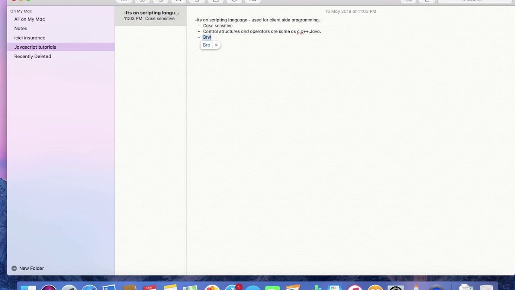515x290 pixels.
Task: Click the On My Mac sidebar header
Action: [x=21, y=11]
